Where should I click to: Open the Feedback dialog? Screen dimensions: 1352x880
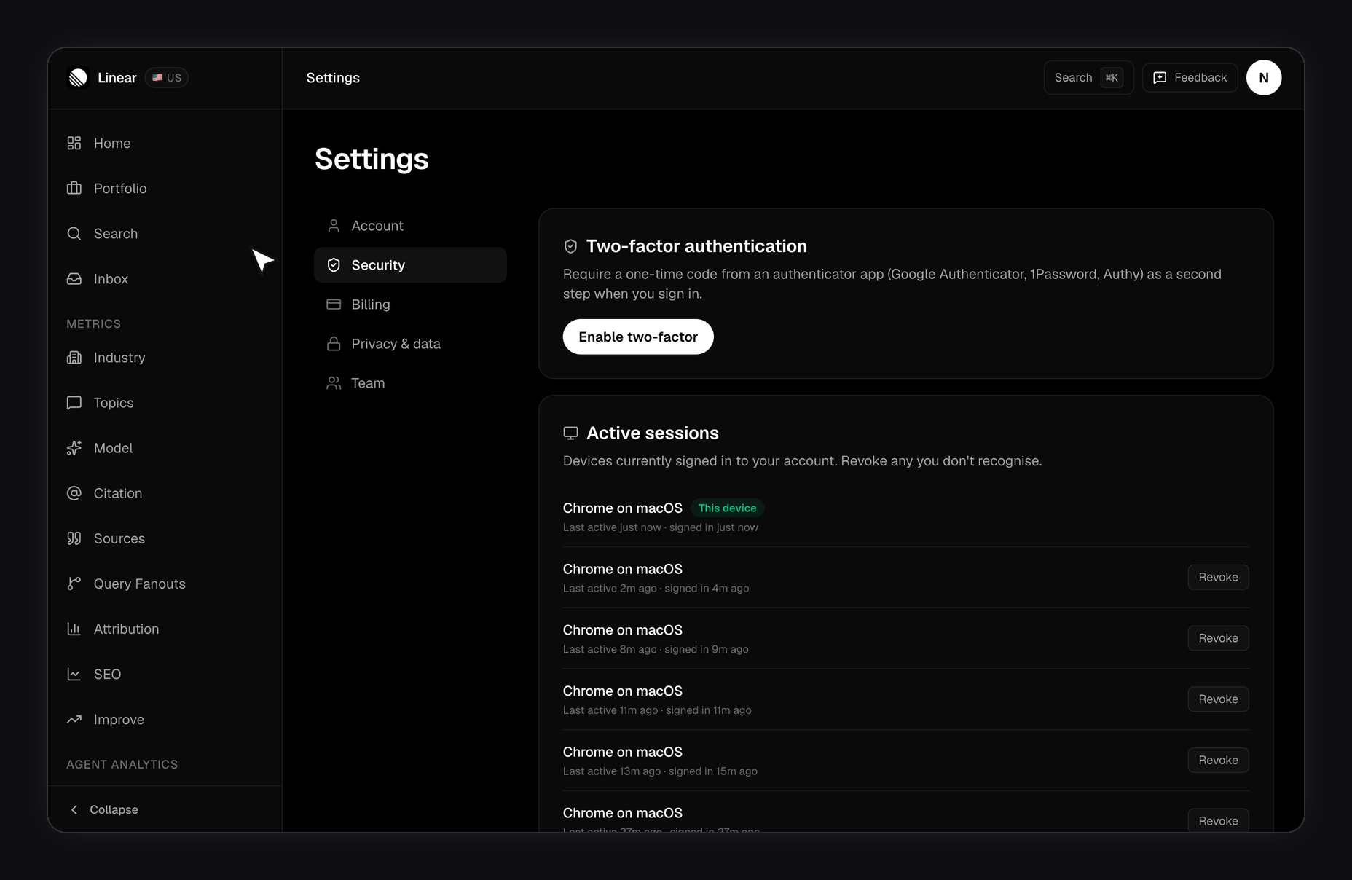point(1190,78)
